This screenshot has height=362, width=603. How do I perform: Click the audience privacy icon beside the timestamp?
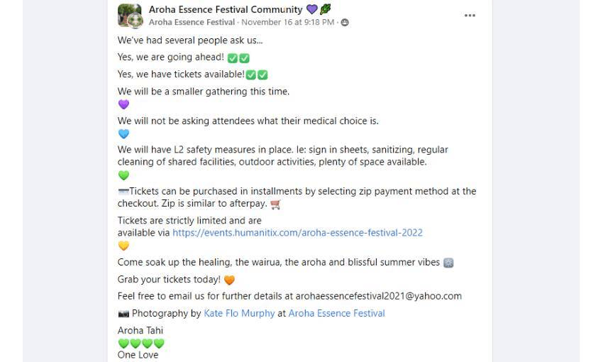click(345, 23)
